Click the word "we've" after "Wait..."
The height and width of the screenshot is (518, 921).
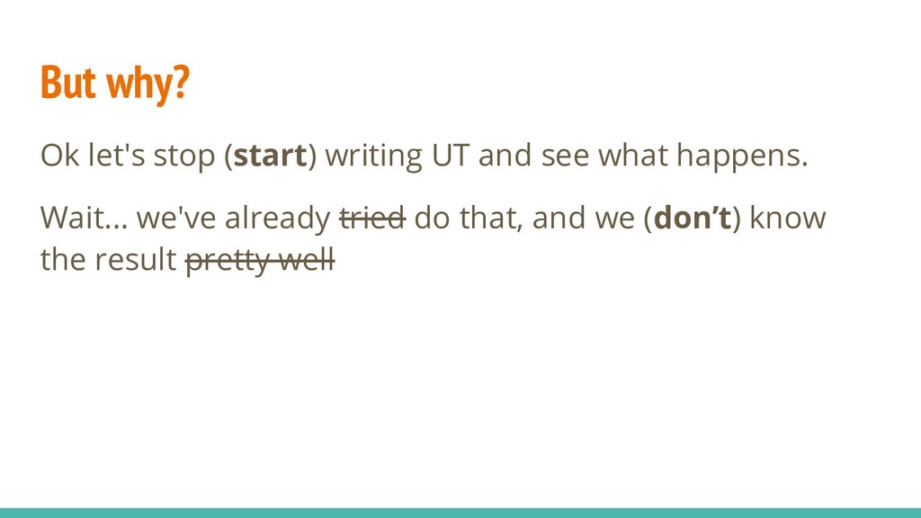(176, 218)
